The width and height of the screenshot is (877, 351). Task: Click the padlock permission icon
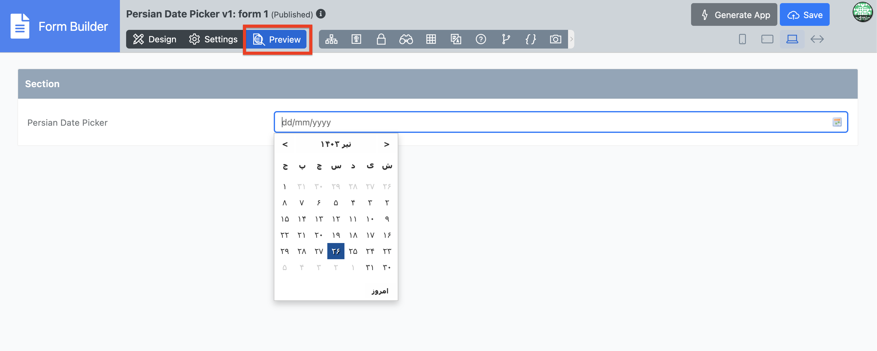pos(381,40)
